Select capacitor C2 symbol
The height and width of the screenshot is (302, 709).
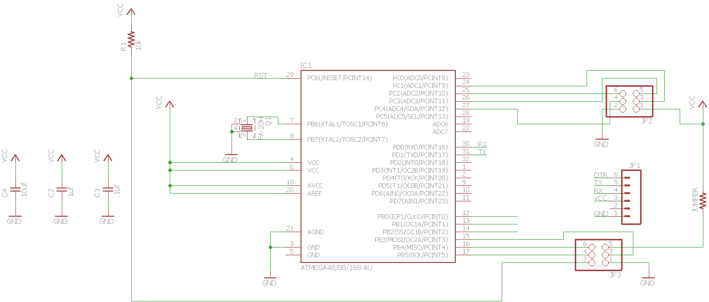point(62,190)
